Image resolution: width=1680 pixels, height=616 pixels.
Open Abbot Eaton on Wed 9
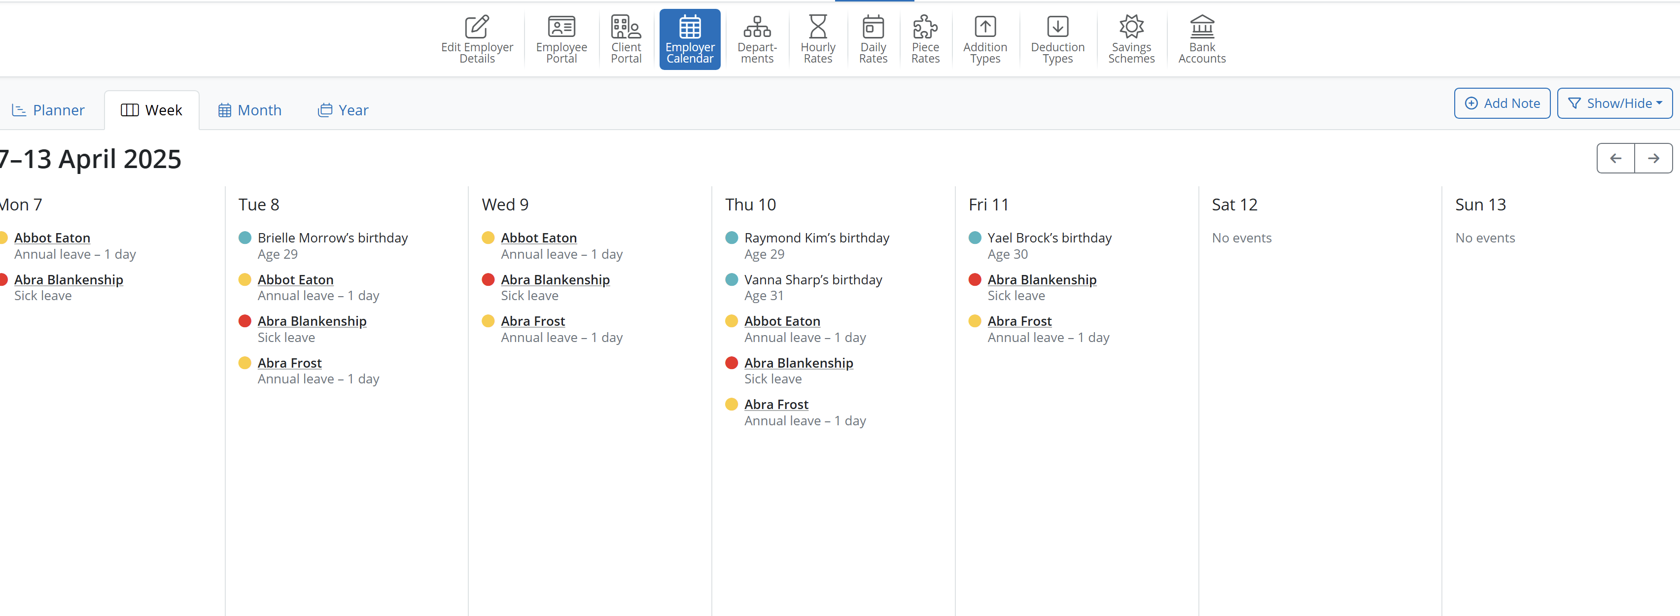pyautogui.click(x=539, y=238)
